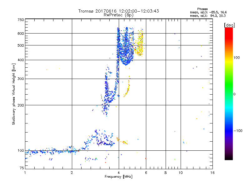Click the x-axis '2' tick label
250x188 pixels.
tap(72, 173)
